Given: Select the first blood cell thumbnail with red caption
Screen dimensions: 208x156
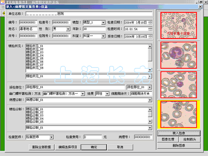Looking at the screenshot, I should (x=179, y=25).
